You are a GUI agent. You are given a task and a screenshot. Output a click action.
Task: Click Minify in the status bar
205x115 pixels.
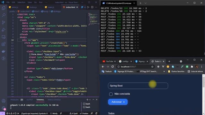pos(54,113)
